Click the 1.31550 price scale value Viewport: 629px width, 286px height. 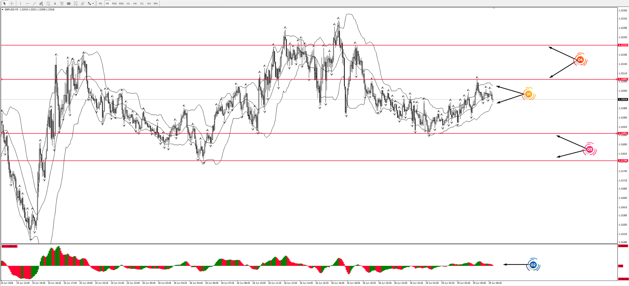pyautogui.click(x=623, y=225)
